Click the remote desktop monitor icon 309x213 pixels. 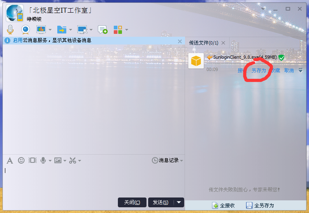point(82,29)
